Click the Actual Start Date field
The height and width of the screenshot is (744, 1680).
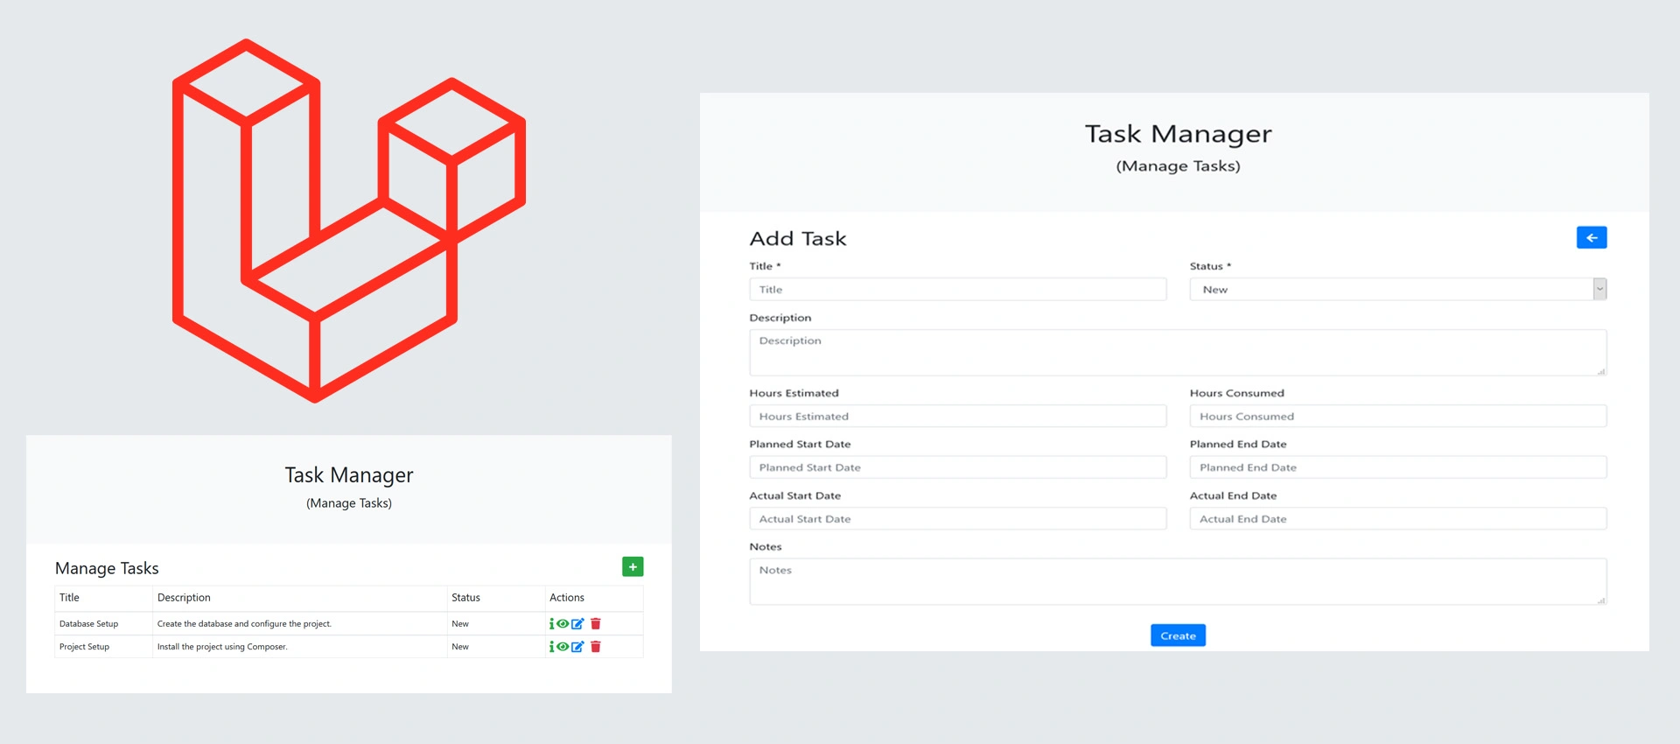point(958,519)
